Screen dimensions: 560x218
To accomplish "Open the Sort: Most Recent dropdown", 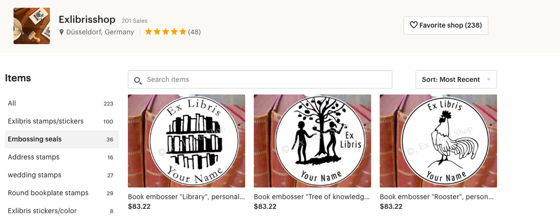I will click(456, 79).
